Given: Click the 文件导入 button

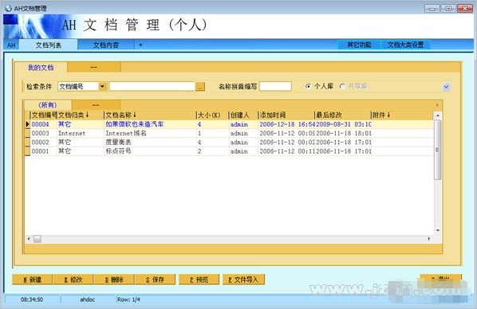Looking at the screenshot, I should point(243,280).
